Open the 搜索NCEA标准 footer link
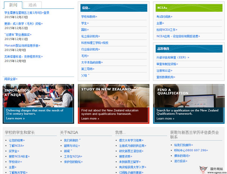 pyautogui.click(x=19, y=157)
